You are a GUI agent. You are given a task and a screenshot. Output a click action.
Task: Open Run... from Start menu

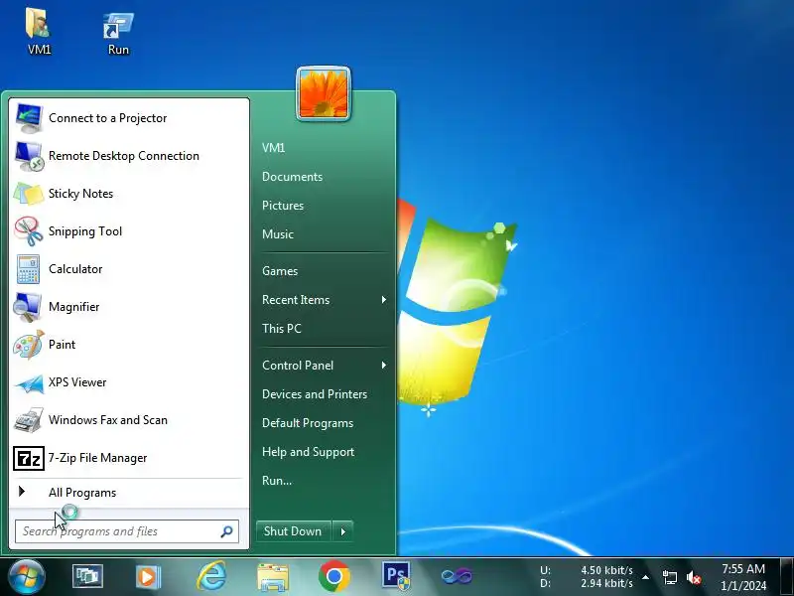pyautogui.click(x=277, y=481)
